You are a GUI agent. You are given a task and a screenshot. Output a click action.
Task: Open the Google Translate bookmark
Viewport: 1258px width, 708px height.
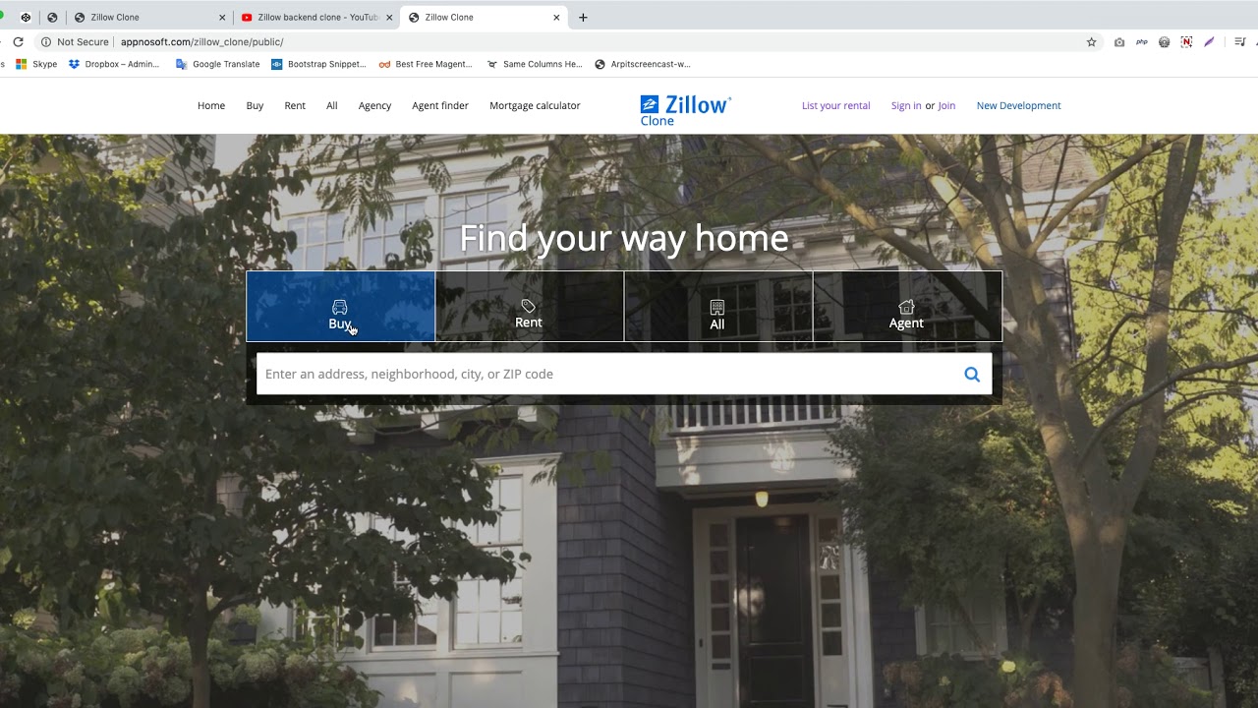217,64
